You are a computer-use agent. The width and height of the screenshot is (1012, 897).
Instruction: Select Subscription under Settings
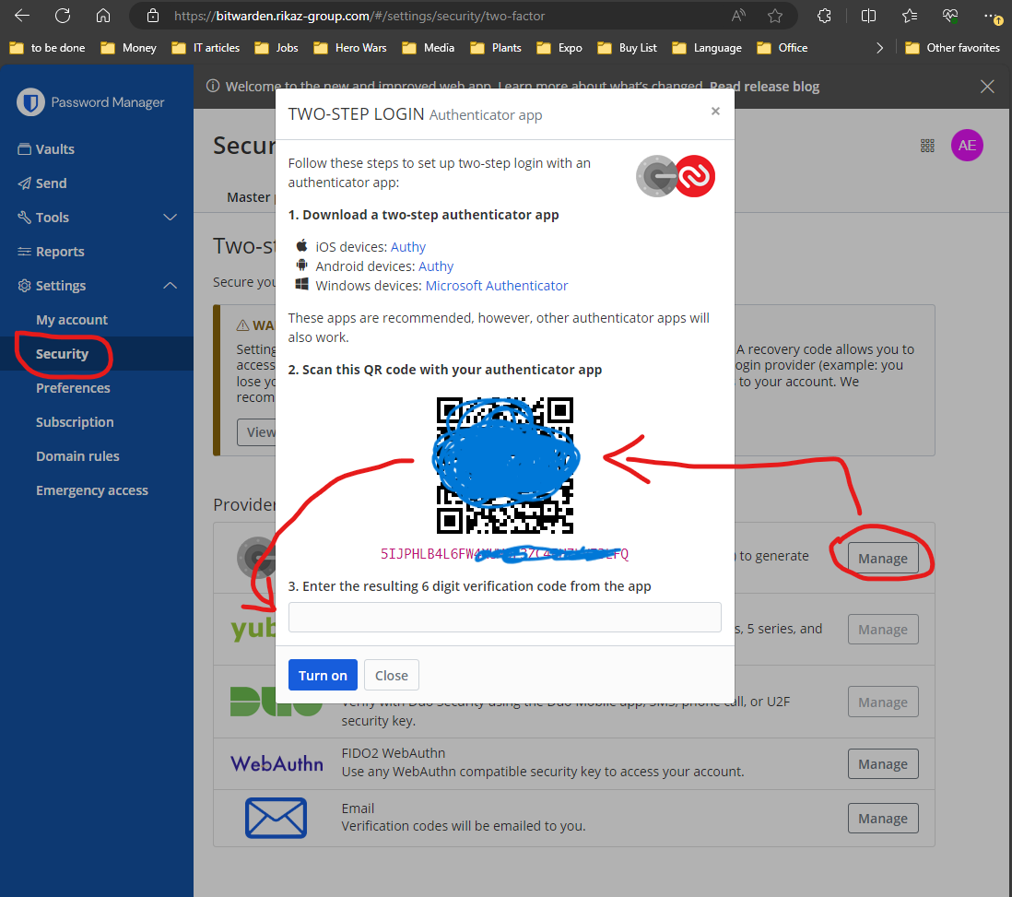point(75,422)
